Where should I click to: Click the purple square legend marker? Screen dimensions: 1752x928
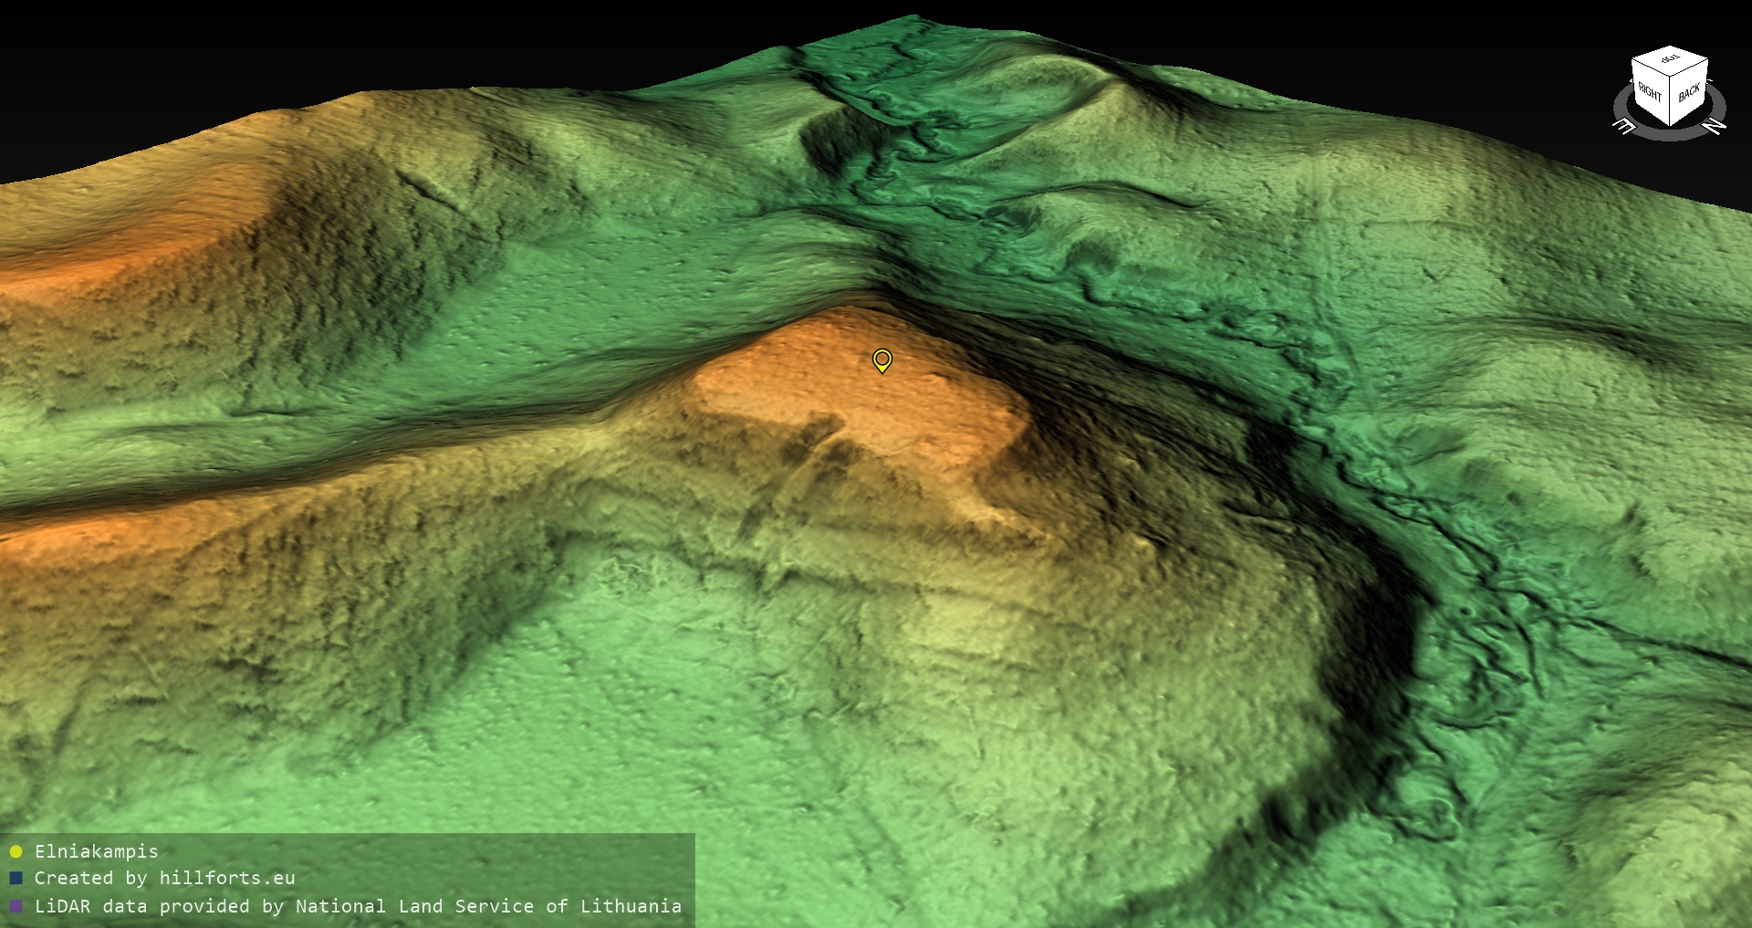[x=16, y=907]
